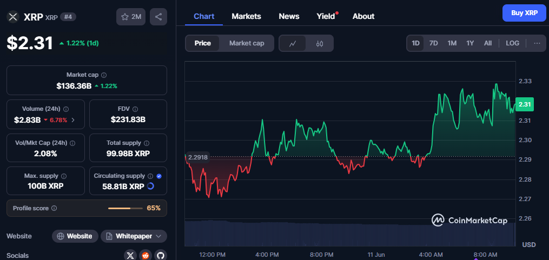Add XRP to watchlist via star button
The width and height of the screenshot is (549, 260).
click(131, 17)
